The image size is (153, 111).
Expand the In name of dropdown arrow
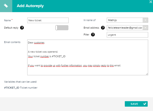(x=145, y=20)
